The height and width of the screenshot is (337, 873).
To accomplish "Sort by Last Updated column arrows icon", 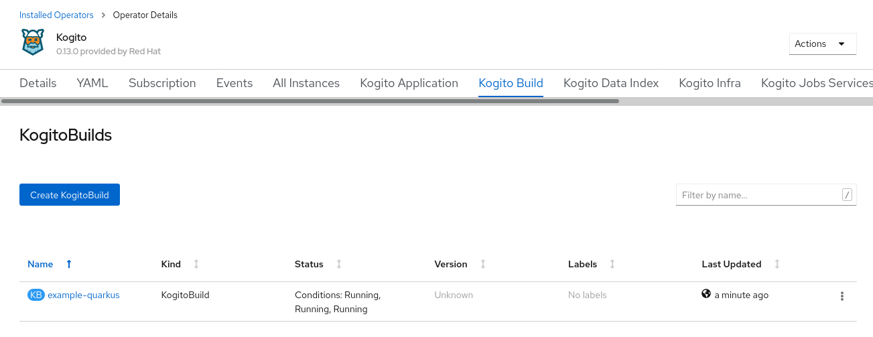I will tap(777, 264).
